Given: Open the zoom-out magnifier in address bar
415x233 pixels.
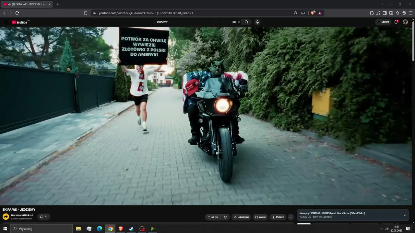Looking at the screenshot, I should coord(296,13).
